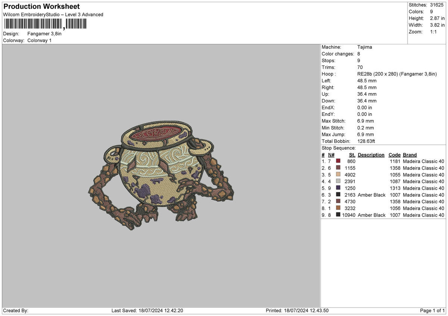Click the black swatch for stop 9

point(338,215)
